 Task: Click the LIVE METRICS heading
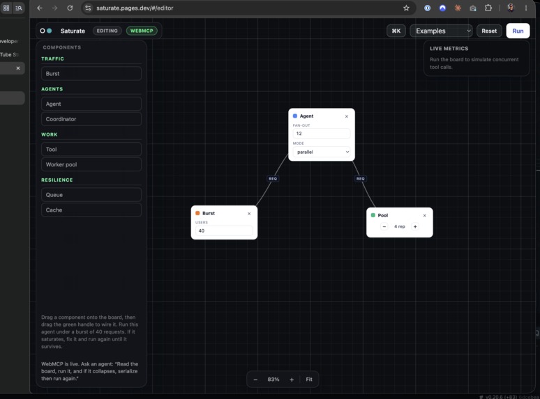click(449, 49)
